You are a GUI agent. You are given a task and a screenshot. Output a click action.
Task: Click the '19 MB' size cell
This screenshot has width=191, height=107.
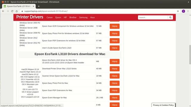point(99,76)
